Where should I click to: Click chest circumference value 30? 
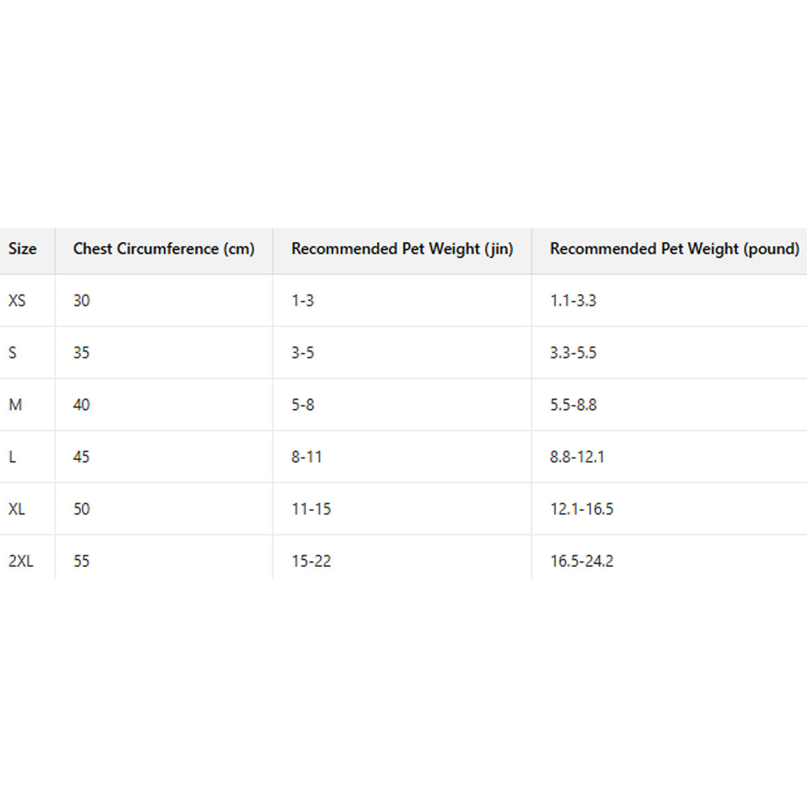(81, 301)
